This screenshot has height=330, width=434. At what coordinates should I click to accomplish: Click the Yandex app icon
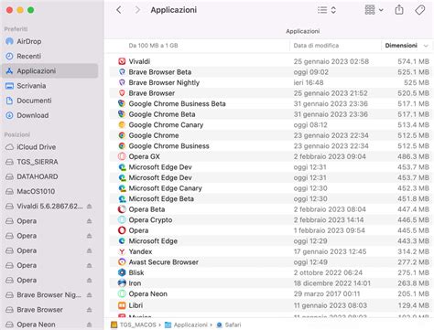coord(122,251)
